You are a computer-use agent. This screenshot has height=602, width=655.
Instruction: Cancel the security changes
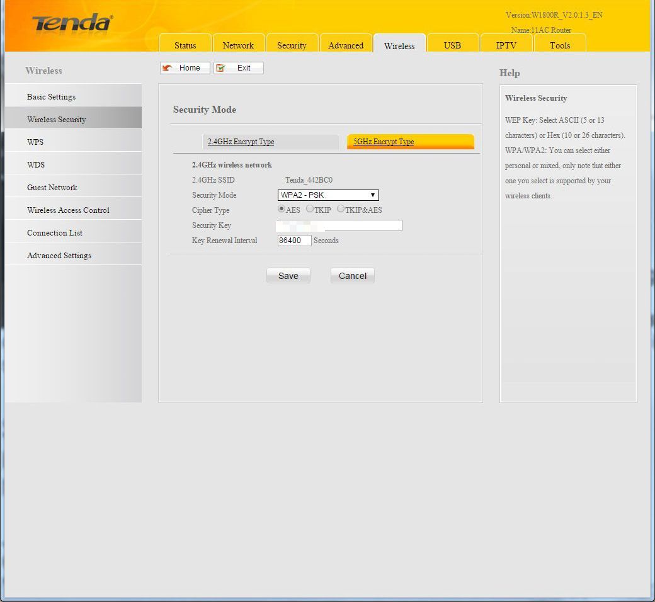pos(353,276)
